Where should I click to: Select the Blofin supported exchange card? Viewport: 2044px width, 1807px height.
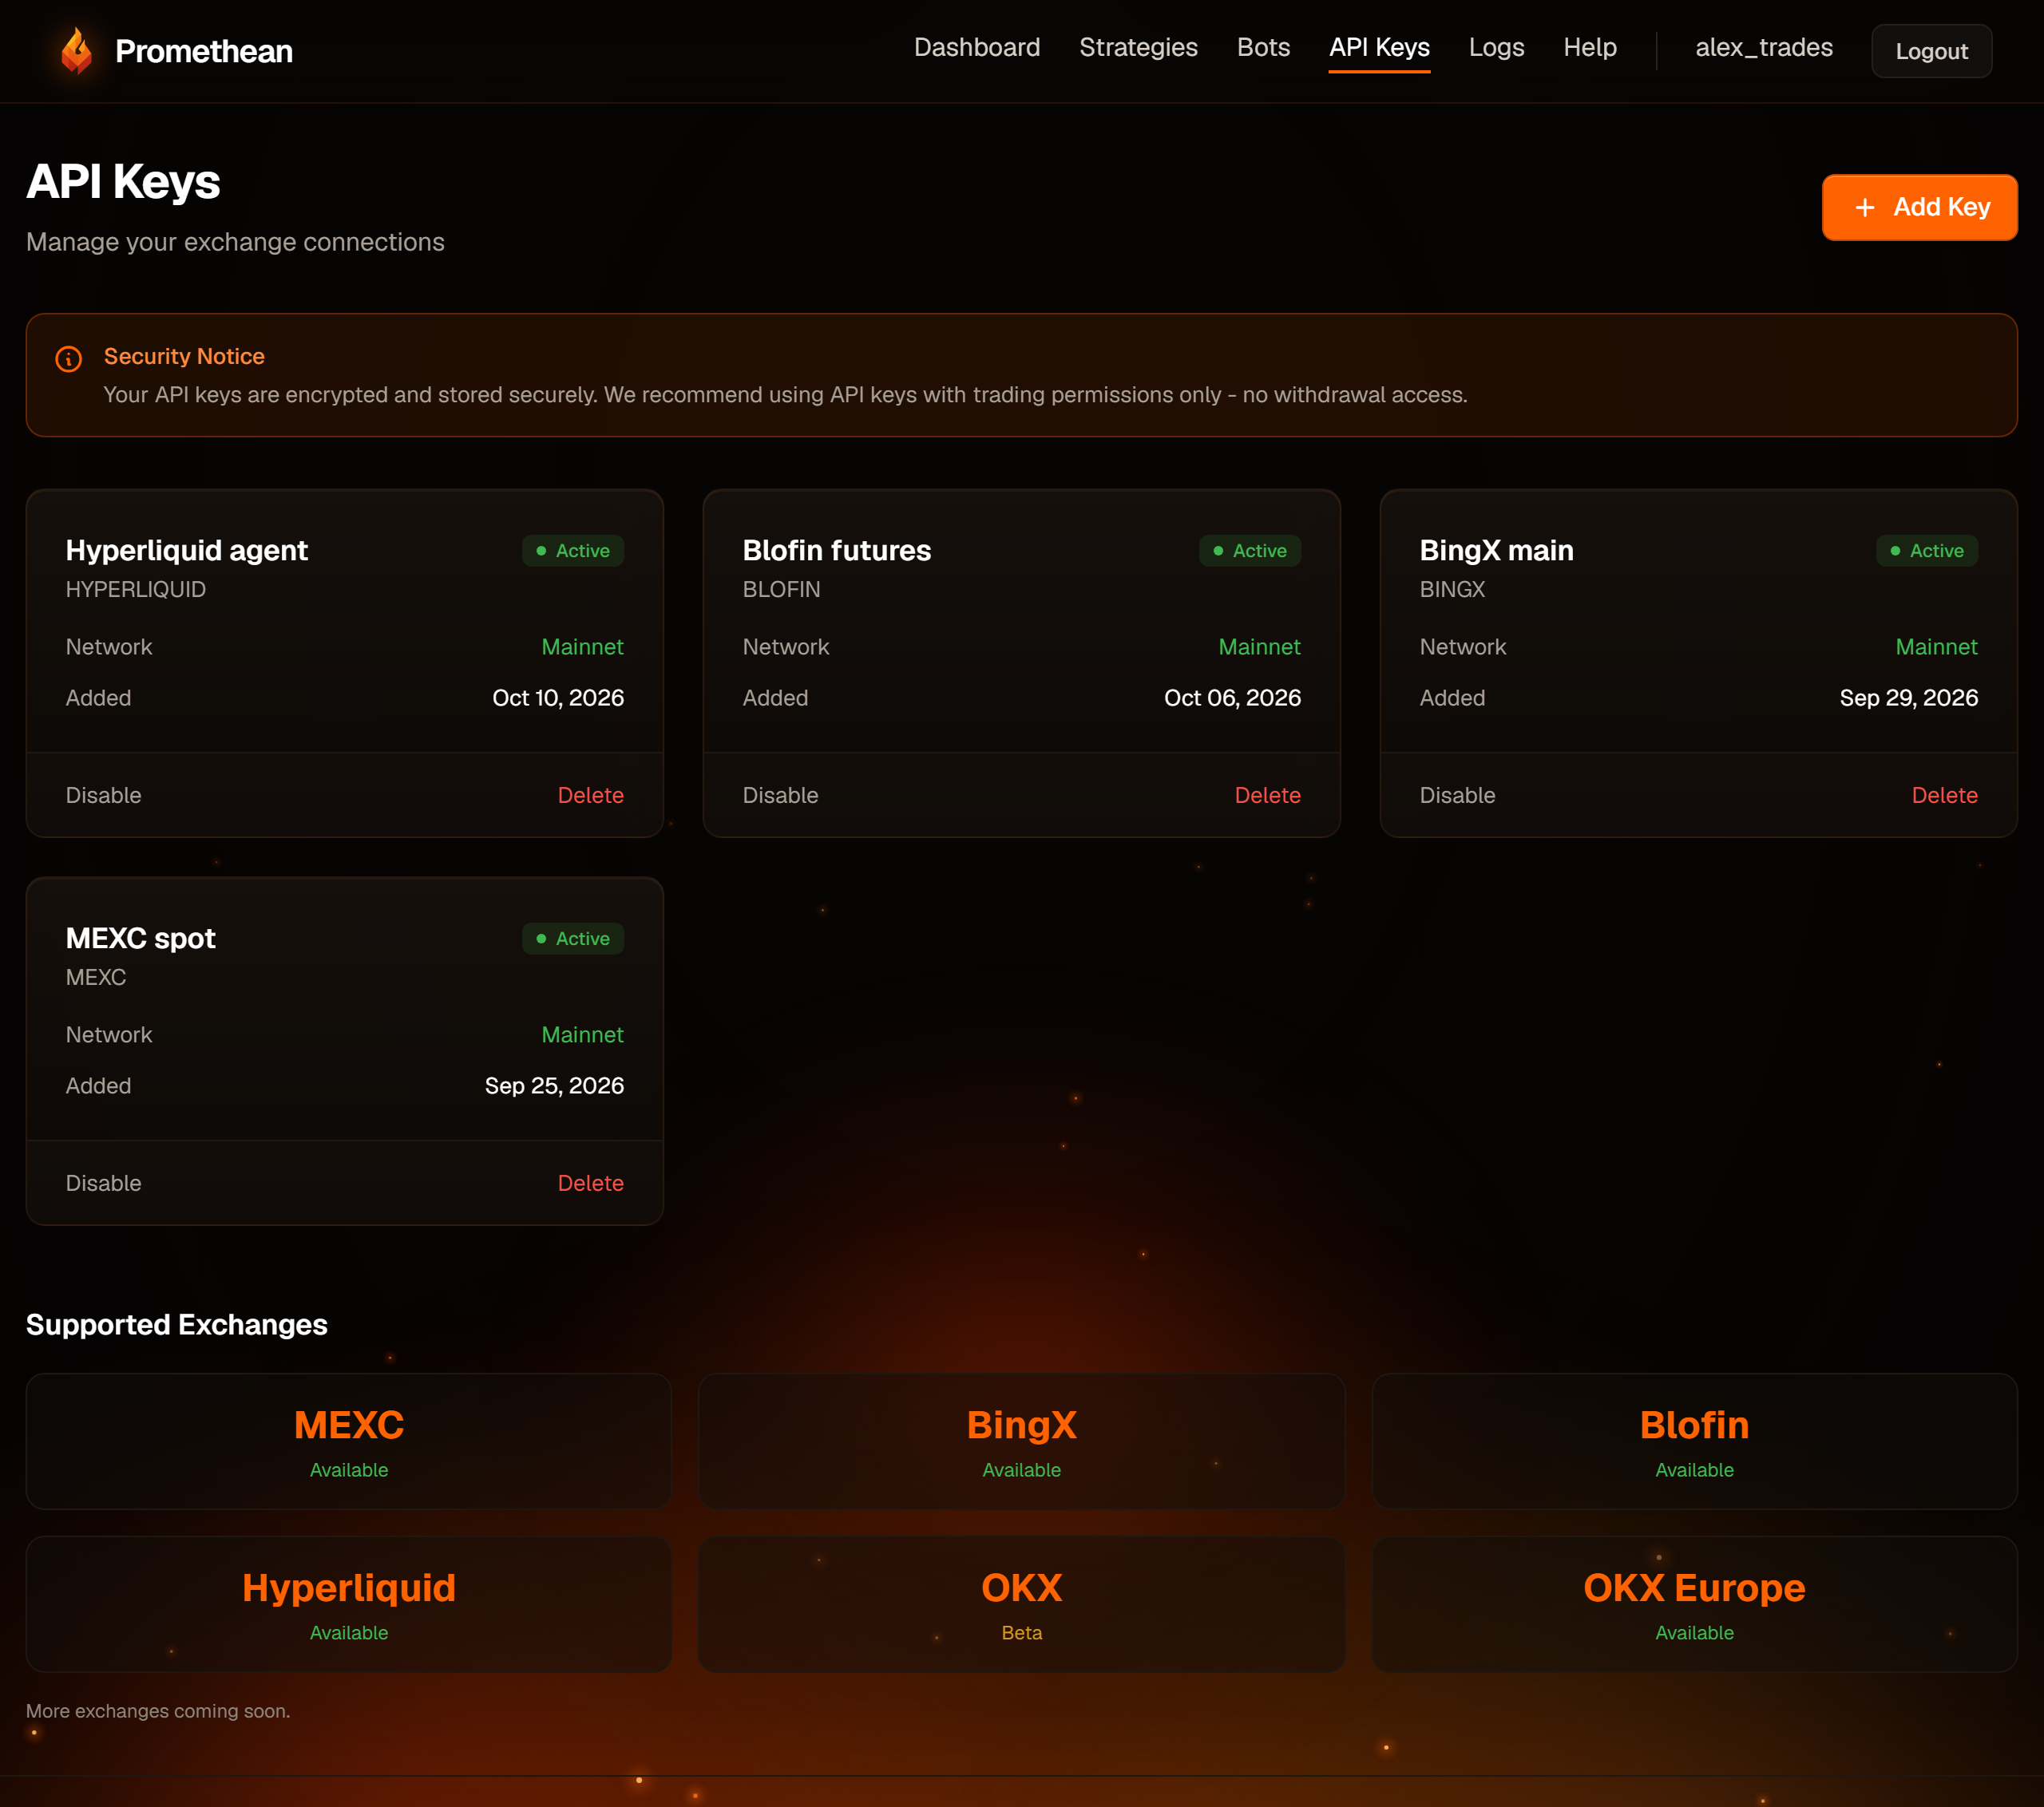click(1694, 1441)
